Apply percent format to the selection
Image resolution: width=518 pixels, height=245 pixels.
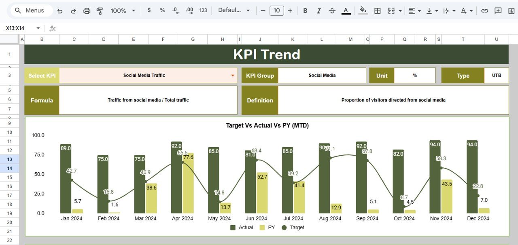point(162,11)
